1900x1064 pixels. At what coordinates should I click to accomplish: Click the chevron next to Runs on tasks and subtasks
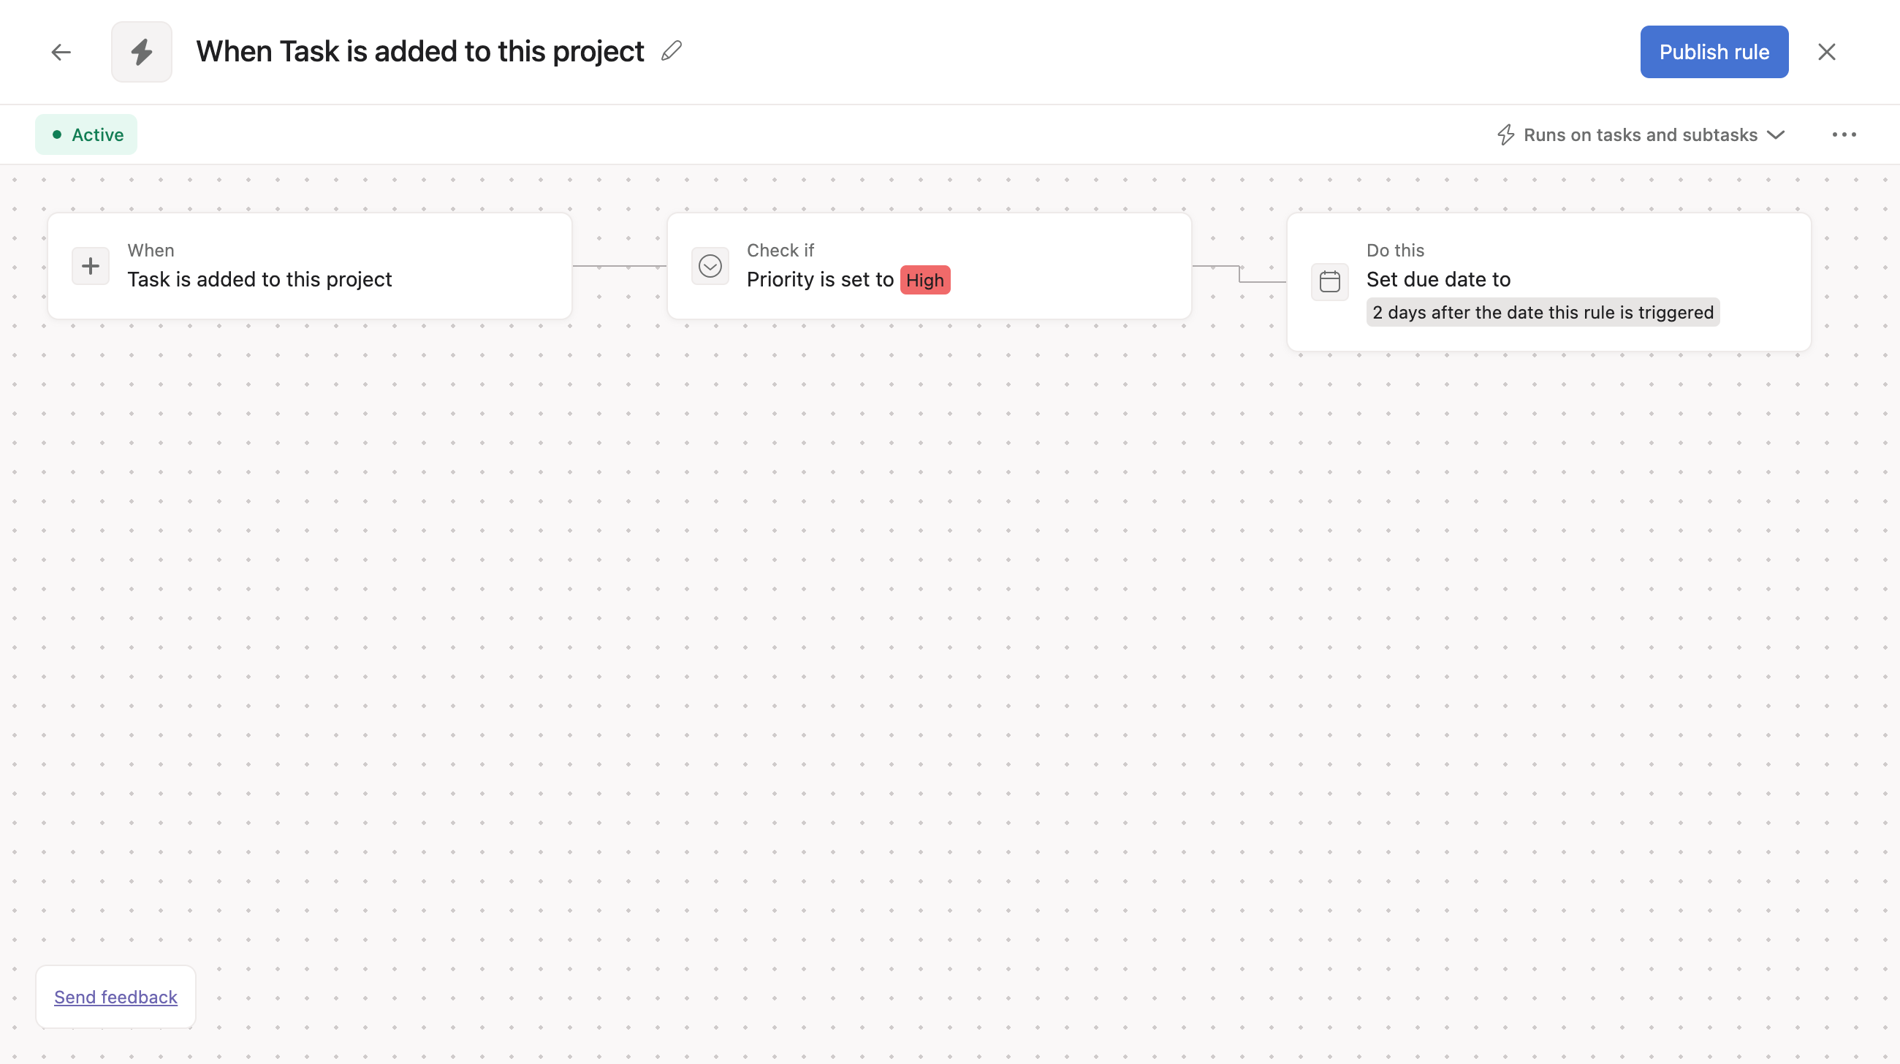click(x=1776, y=135)
